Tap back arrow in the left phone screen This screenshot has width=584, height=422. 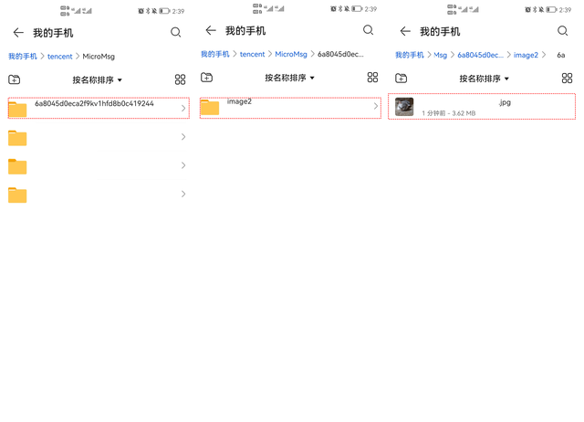pos(18,33)
